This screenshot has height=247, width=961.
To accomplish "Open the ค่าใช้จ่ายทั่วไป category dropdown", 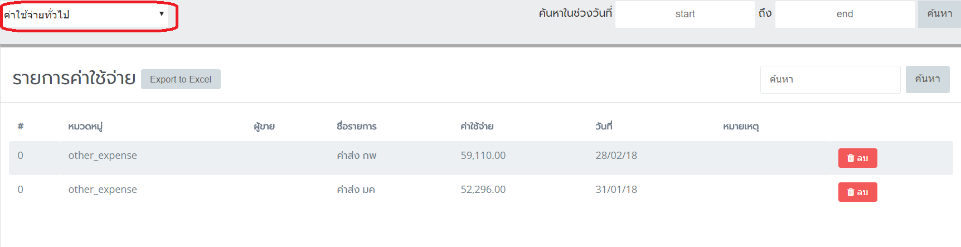I will [85, 14].
